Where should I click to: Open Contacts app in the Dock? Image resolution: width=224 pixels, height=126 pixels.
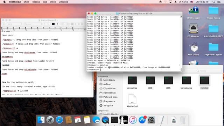69,120
